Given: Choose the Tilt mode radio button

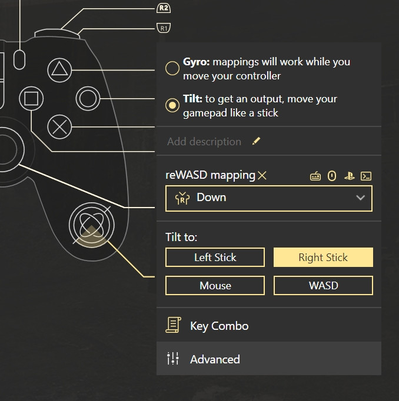Looking at the screenshot, I should click(x=172, y=105).
